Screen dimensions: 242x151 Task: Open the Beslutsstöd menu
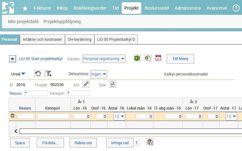pyautogui.click(x=156, y=8)
